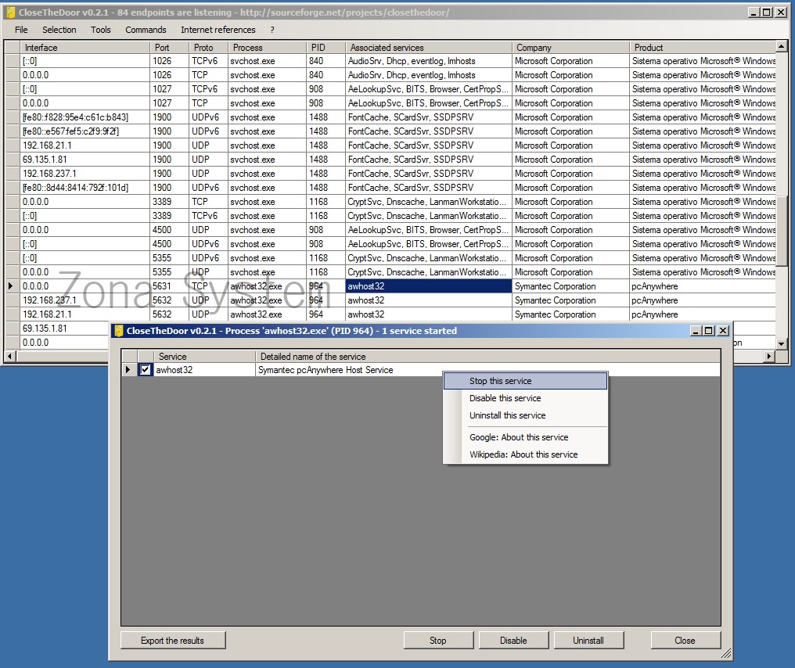
Task: Click the row header of the 5631 row
Action: click(x=13, y=286)
